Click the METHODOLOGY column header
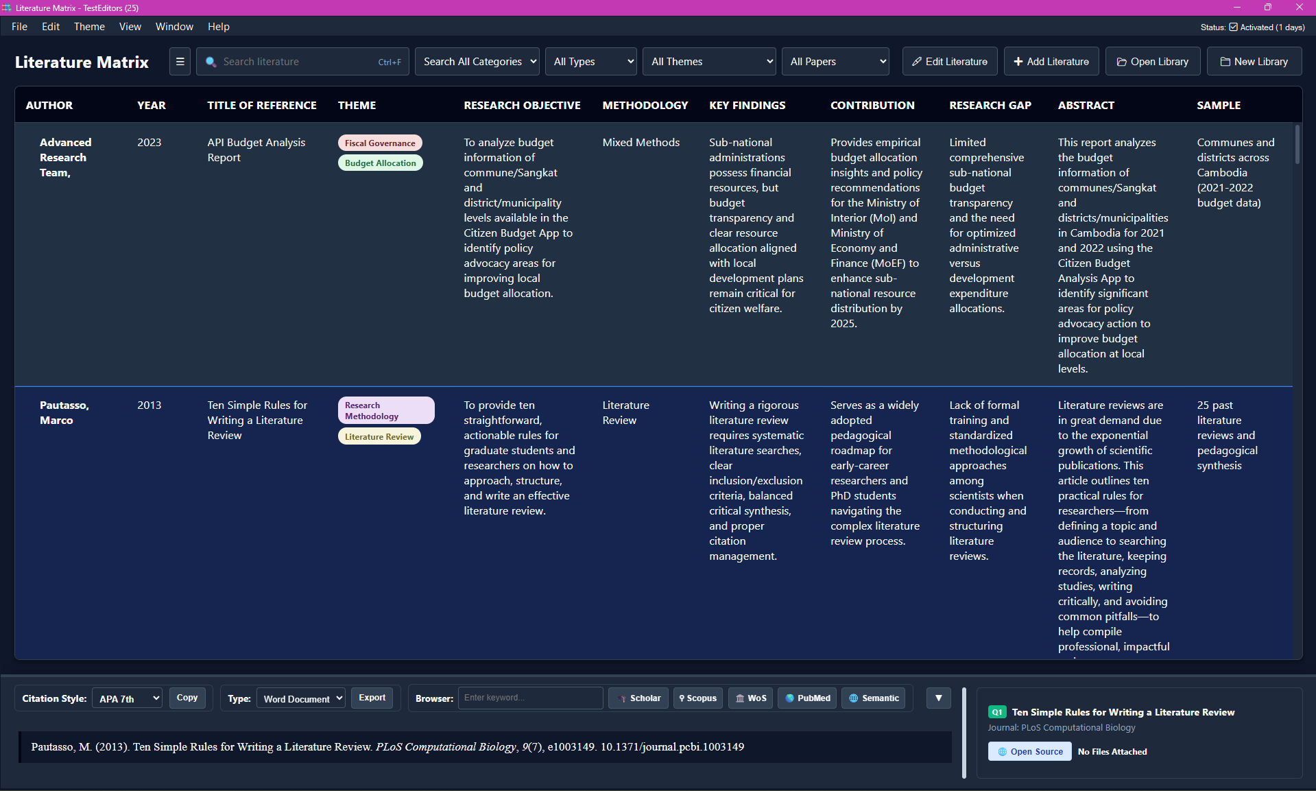Image resolution: width=1316 pixels, height=791 pixels. coord(645,105)
